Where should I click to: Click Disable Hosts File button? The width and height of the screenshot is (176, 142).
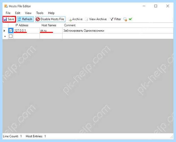(50, 19)
